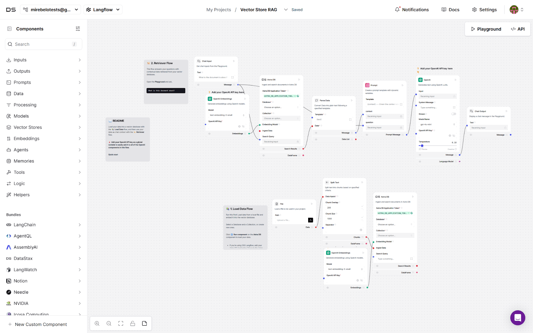The image size is (533, 333).
Task: Toggle Chat Output Message visibility eye
Action: pyautogui.click(x=471, y=135)
